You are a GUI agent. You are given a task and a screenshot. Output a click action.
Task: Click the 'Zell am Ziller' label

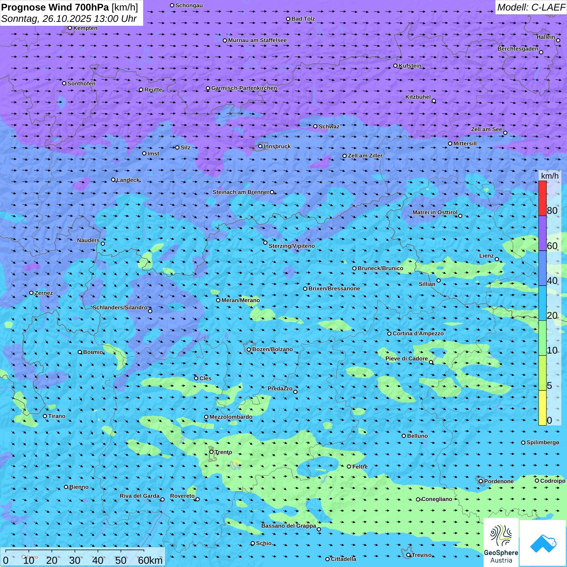click(x=365, y=156)
